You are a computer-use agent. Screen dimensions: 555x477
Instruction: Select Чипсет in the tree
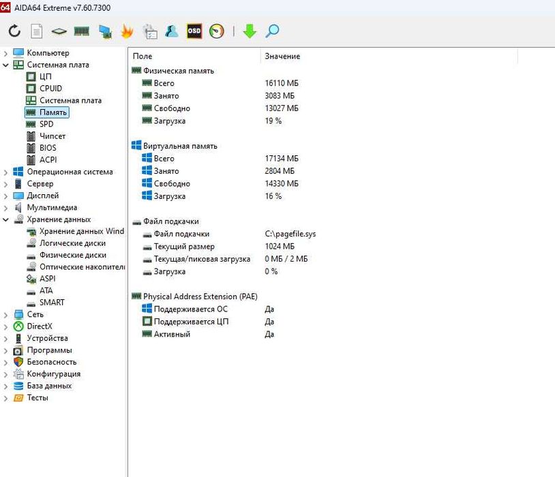52,136
